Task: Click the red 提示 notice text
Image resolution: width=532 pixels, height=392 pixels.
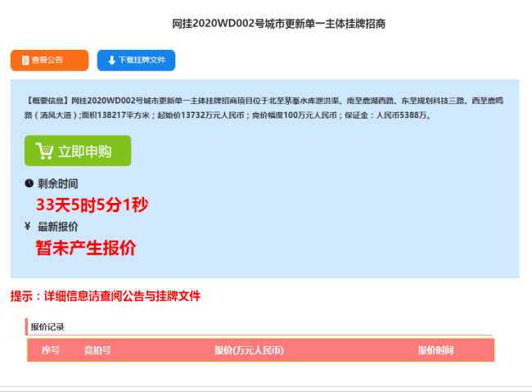Action: (x=106, y=296)
